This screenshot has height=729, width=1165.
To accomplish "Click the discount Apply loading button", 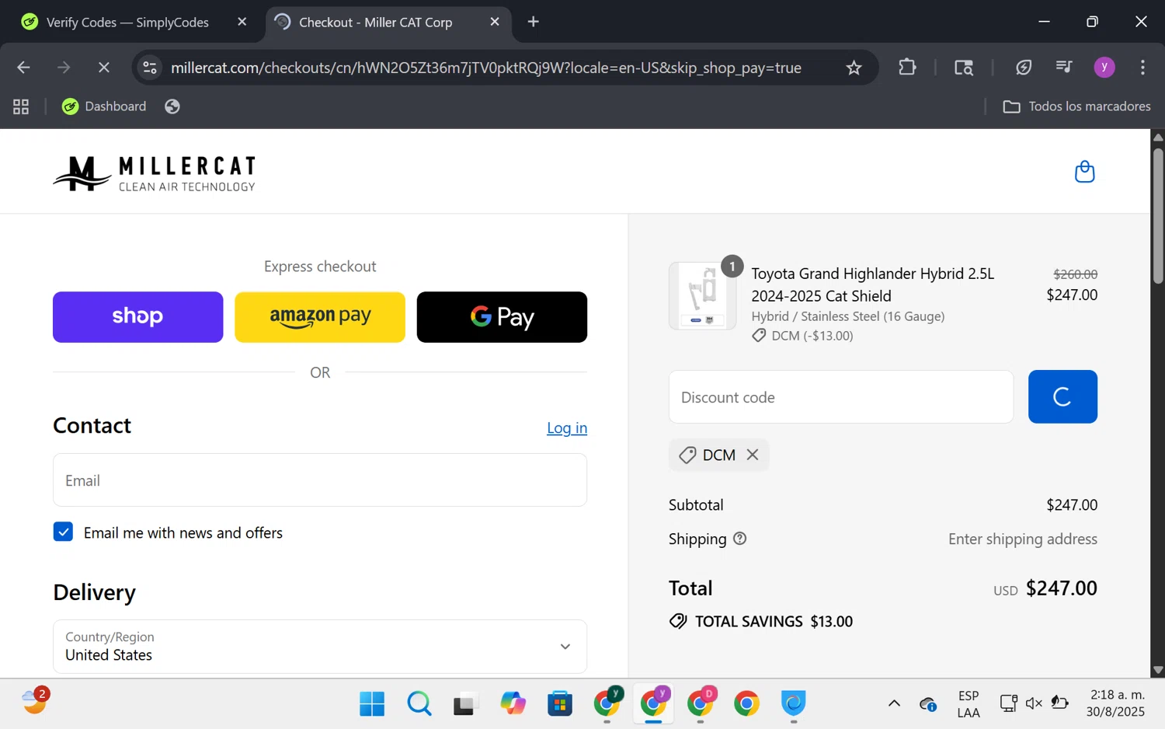I will tap(1062, 397).
